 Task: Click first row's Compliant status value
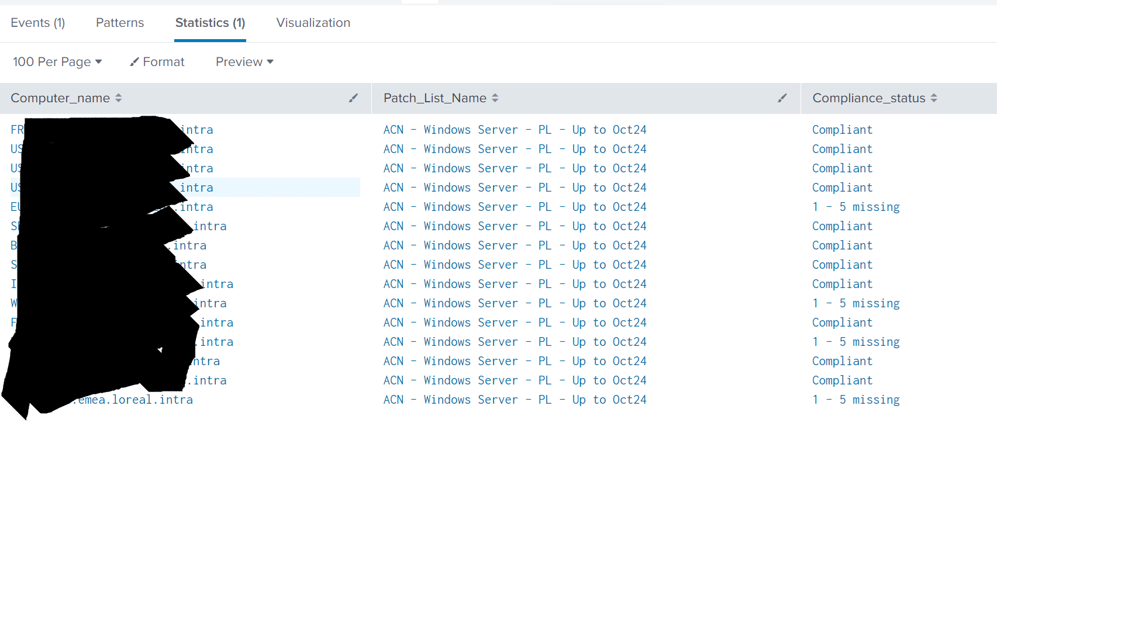842,130
